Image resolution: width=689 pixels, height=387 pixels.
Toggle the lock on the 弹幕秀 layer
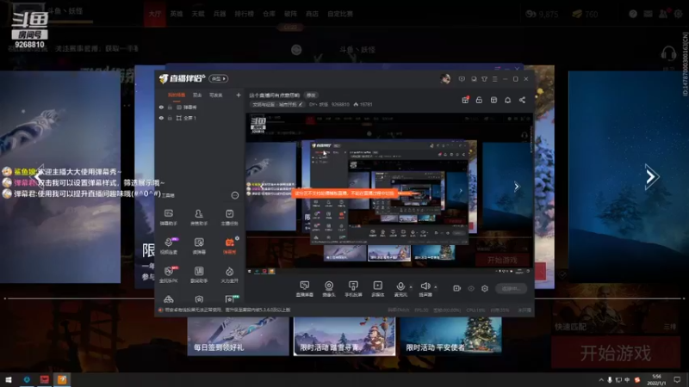tap(170, 107)
